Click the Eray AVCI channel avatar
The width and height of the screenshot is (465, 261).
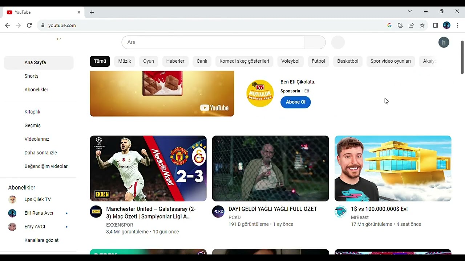12,227
